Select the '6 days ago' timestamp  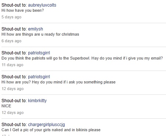tap(11, 41)
